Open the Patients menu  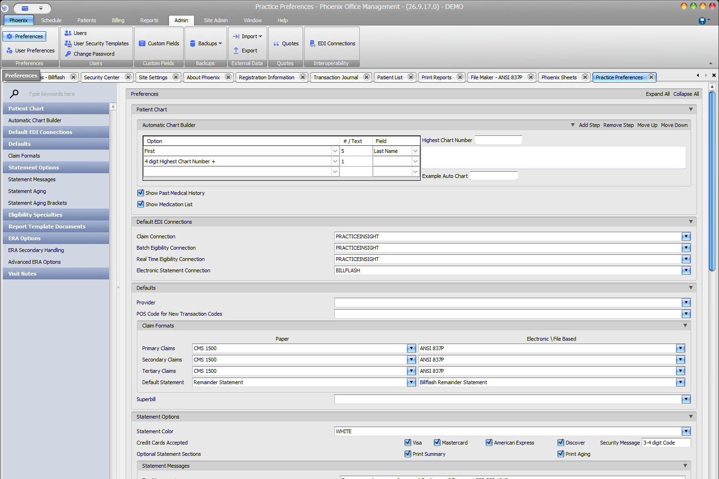tap(87, 20)
